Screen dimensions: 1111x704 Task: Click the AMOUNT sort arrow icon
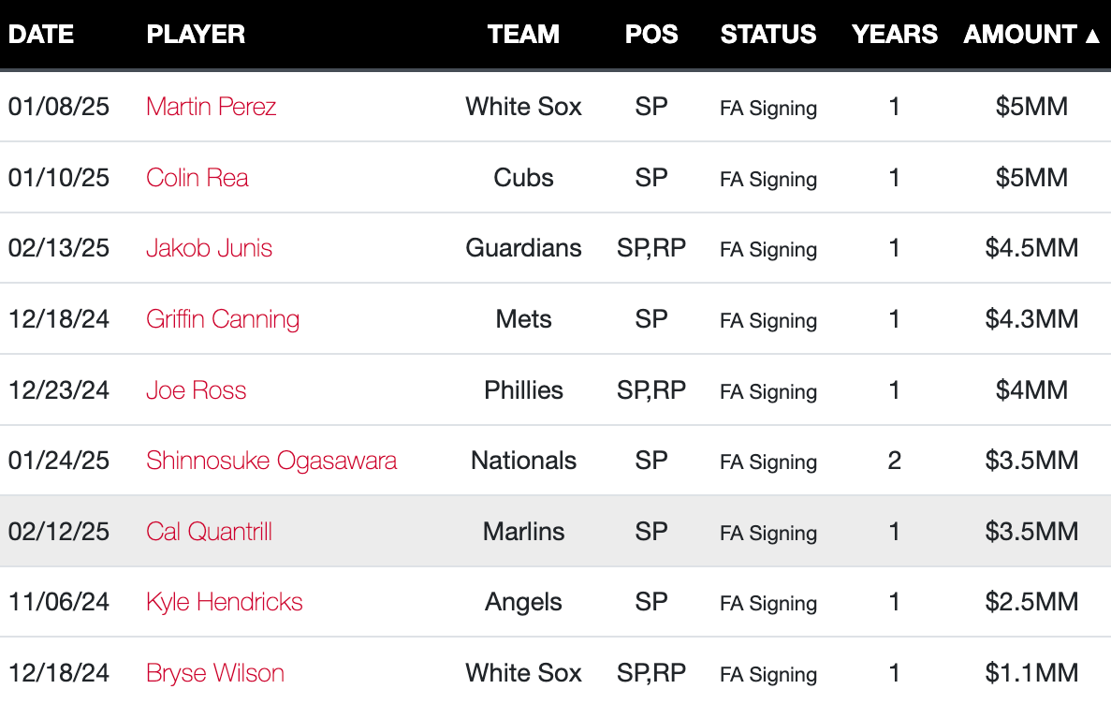tap(1093, 36)
